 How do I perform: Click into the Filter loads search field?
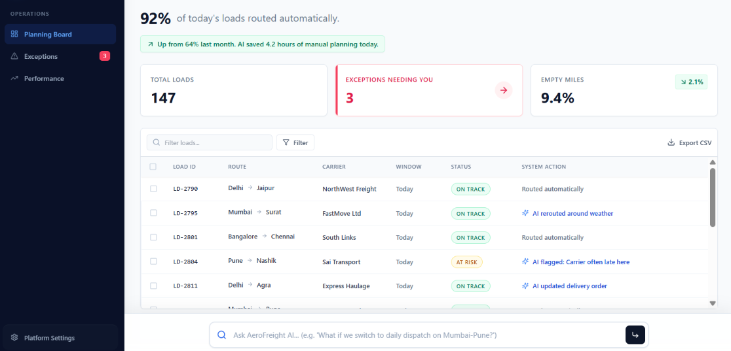pos(210,142)
